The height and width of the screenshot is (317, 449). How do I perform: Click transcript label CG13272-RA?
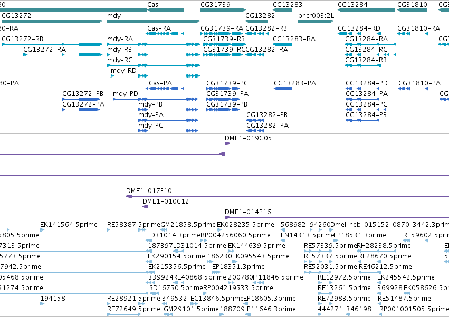44,50
